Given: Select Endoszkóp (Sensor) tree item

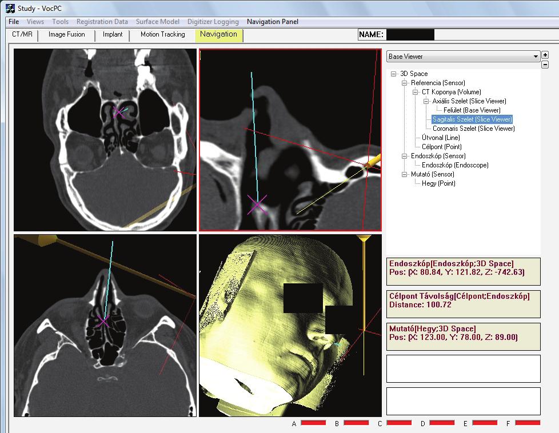Looking at the screenshot, I should point(438,156).
